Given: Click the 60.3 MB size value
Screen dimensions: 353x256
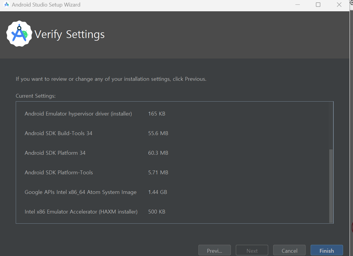Looking at the screenshot, I should [x=158, y=153].
